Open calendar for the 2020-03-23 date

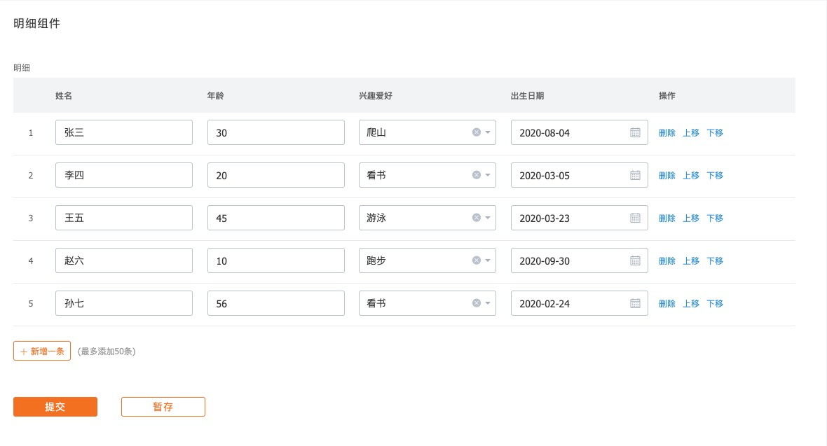click(635, 218)
